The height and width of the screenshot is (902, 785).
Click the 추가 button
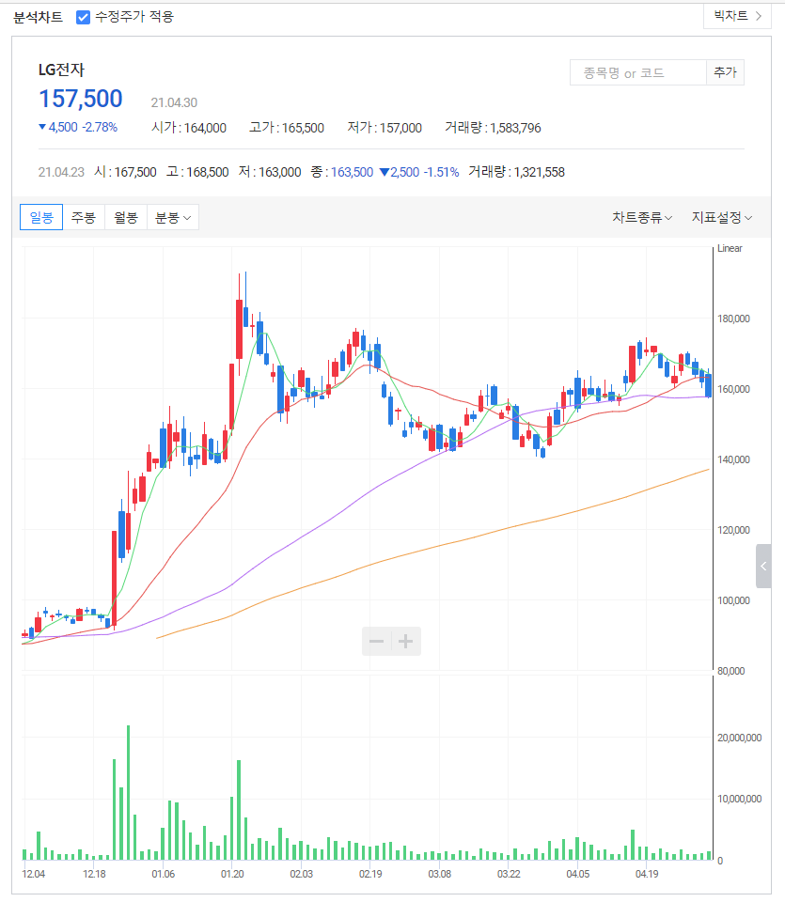pos(725,72)
